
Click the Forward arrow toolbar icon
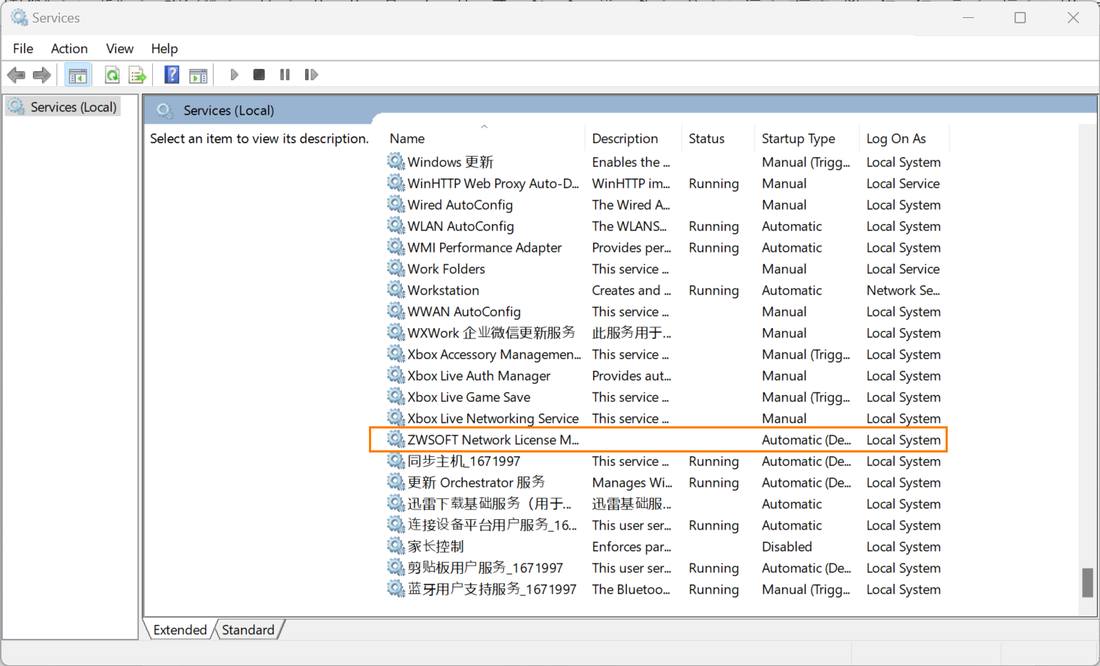42,75
